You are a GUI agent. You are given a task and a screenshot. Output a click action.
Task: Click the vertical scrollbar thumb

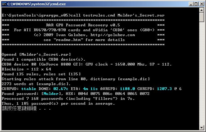[x=202, y=17]
